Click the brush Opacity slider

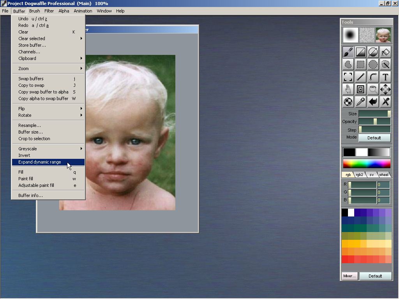click(x=374, y=121)
